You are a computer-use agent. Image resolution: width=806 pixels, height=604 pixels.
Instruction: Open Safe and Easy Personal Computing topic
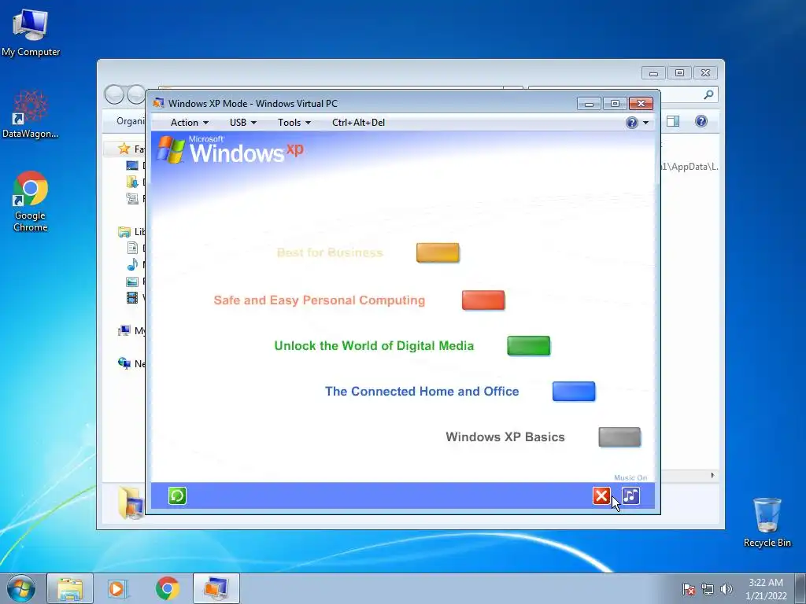click(320, 300)
